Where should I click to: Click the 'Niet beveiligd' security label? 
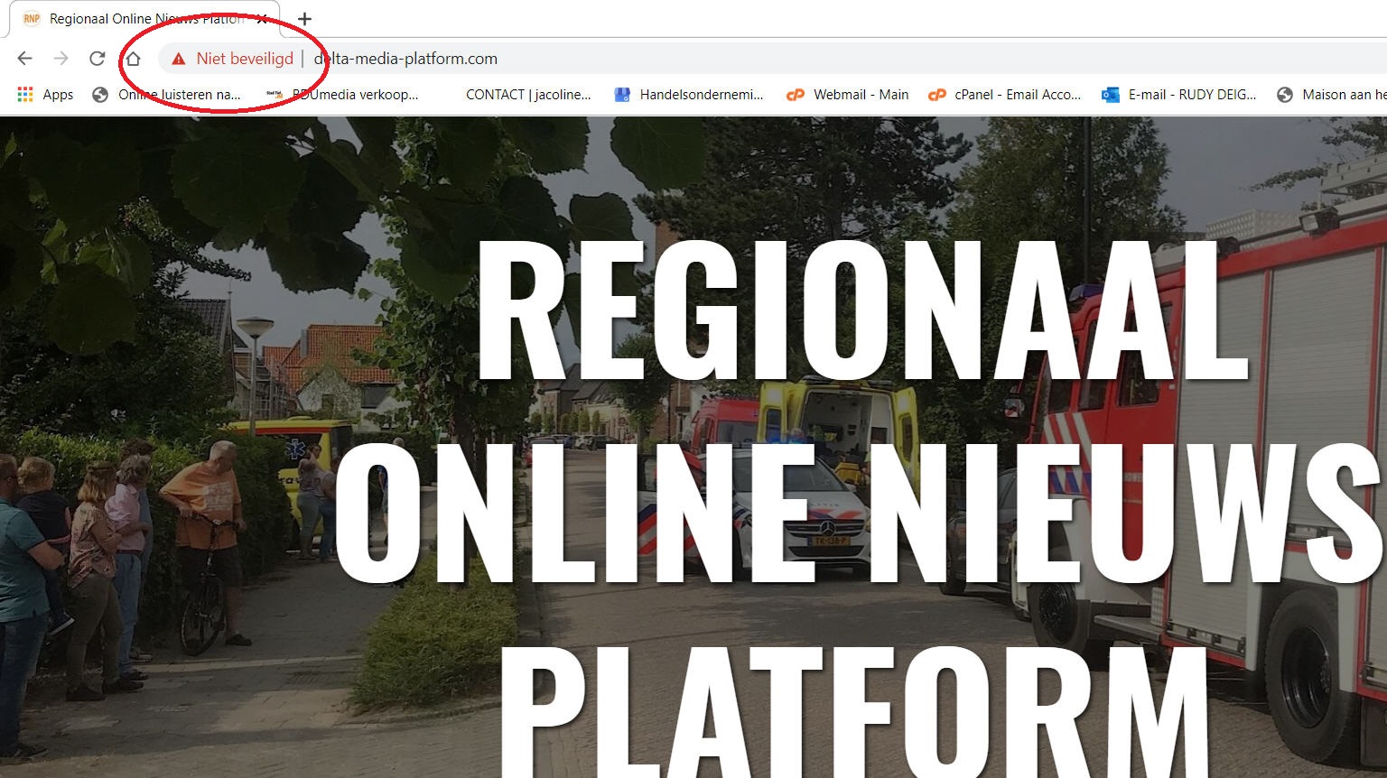245,59
